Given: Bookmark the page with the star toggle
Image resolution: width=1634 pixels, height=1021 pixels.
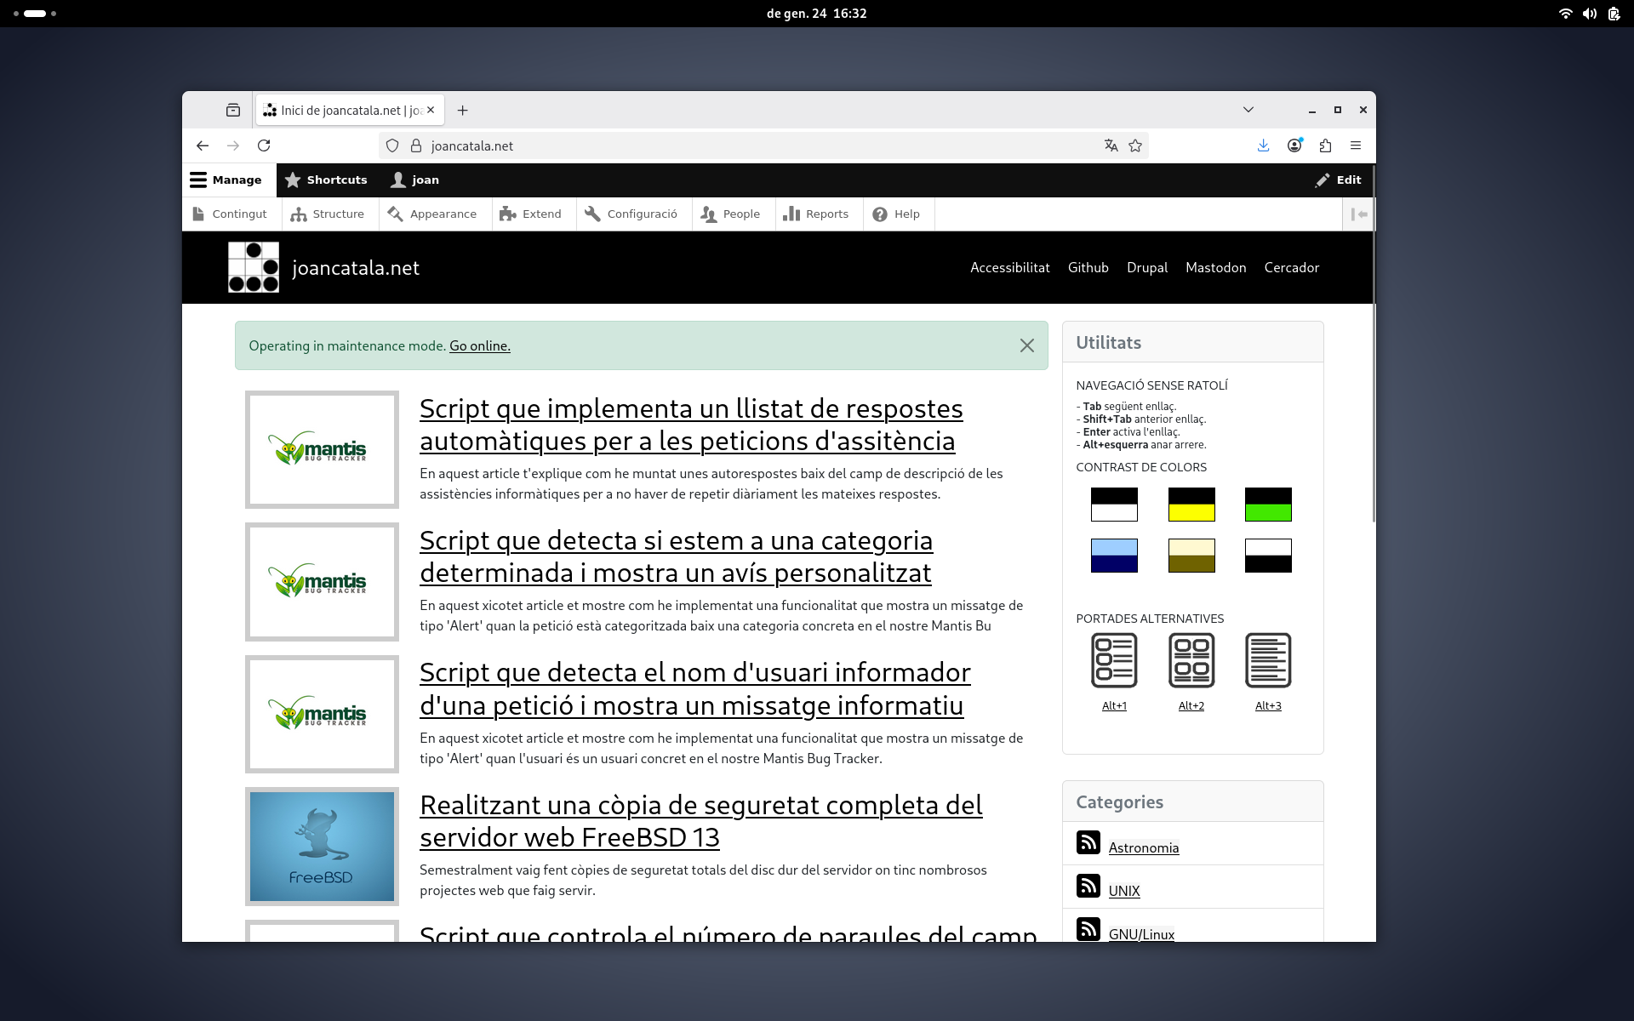Looking at the screenshot, I should pyautogui.click(x=1135, y=145).
